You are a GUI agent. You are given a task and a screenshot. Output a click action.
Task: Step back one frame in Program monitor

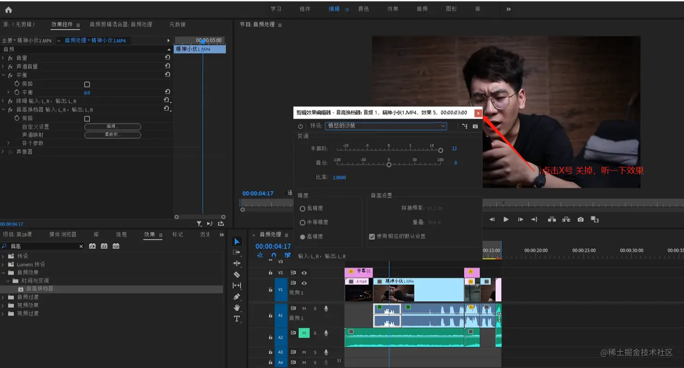click(x=492, y=219)
